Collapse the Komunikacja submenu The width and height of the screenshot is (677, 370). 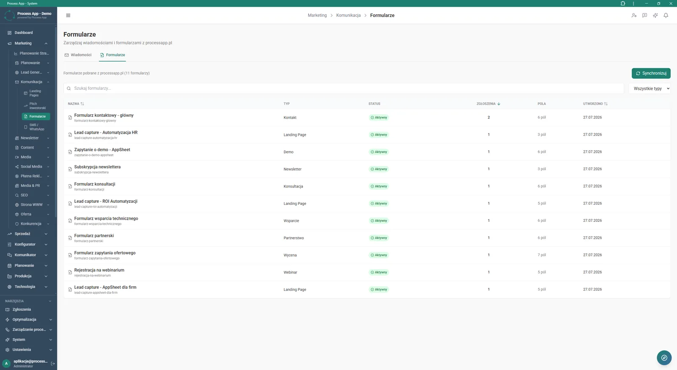pyautogui.click(x=48, y=82)
